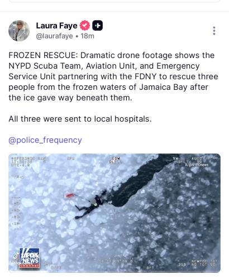
Task: Play the Jamaica Bay rescue video
Action: [x=115, y=213]
